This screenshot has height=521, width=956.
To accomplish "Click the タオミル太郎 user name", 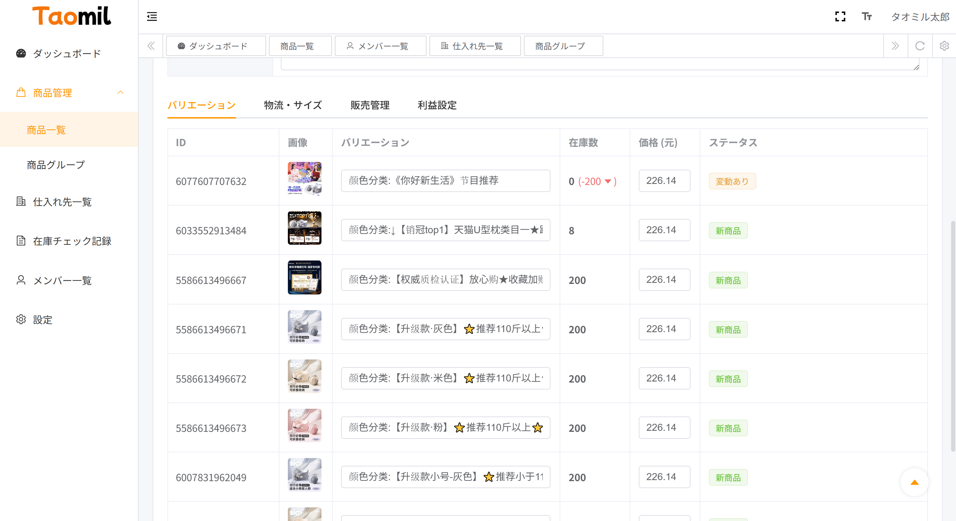I will coord(920,17).
